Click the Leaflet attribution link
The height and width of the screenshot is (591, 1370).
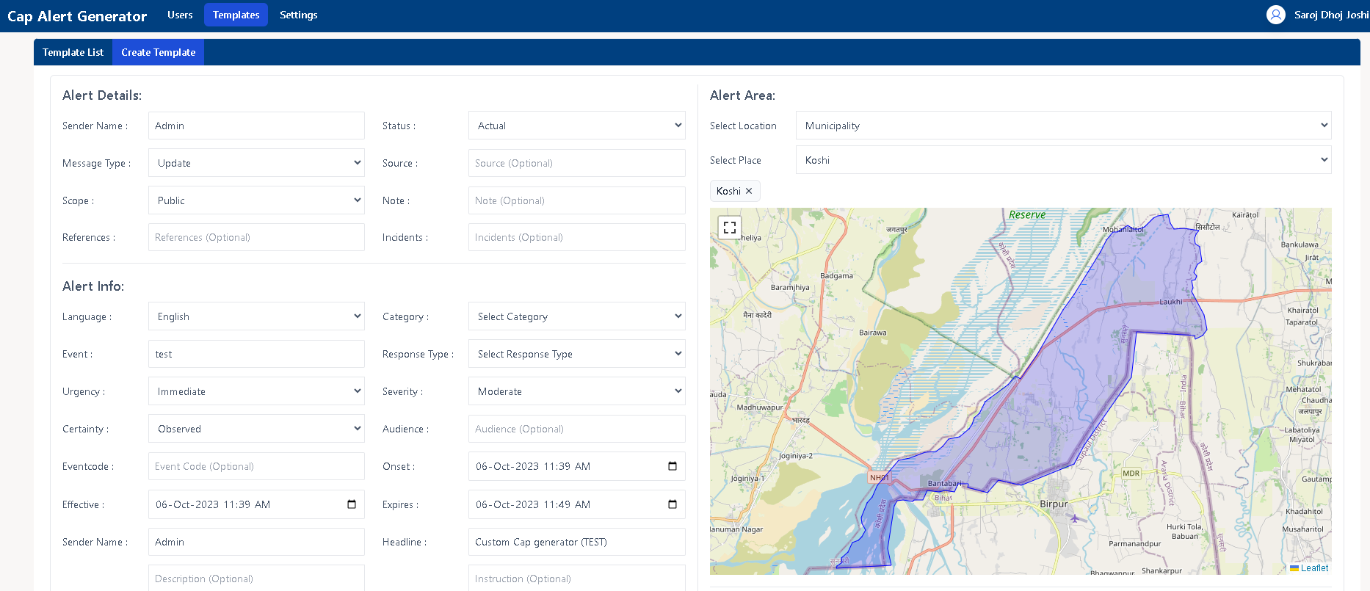pos(1313,568)
